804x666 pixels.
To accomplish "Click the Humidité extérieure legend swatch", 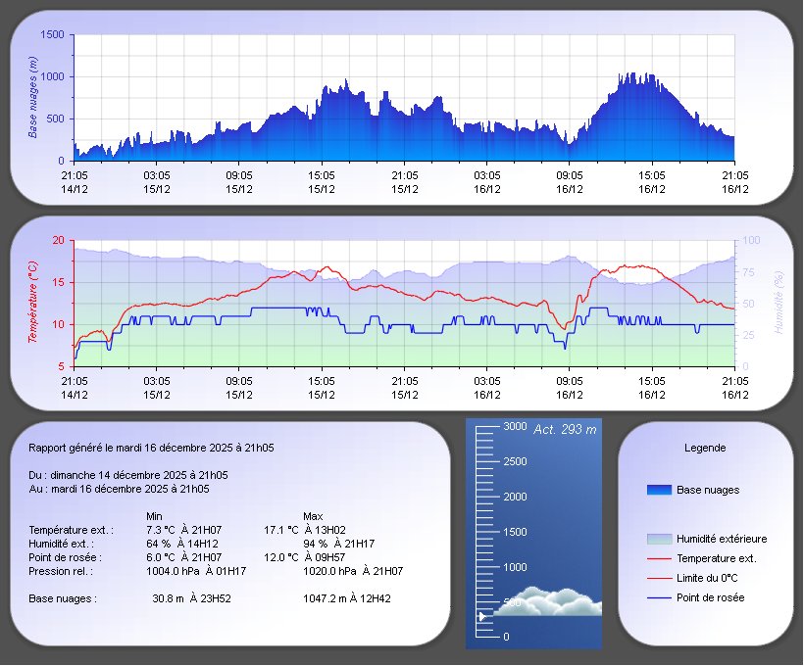I will point(660,539).
